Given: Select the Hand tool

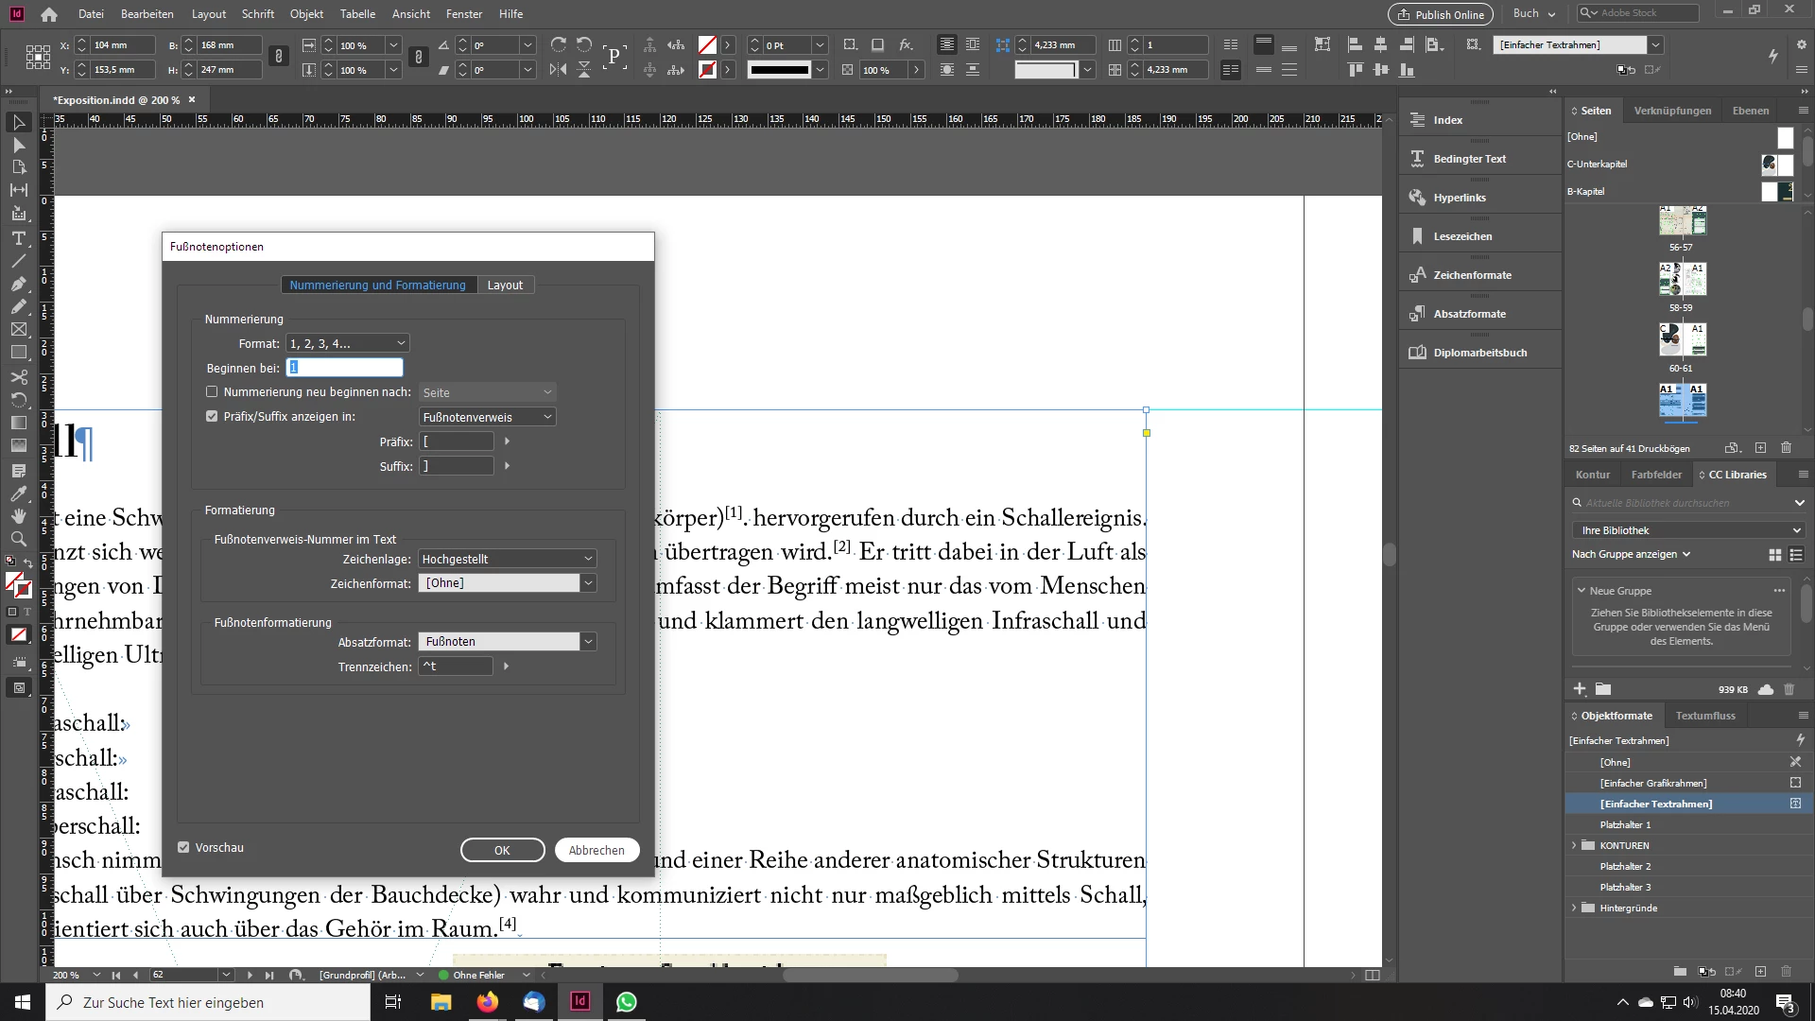Looking at the screenshot, I should (x=18, y=516).
